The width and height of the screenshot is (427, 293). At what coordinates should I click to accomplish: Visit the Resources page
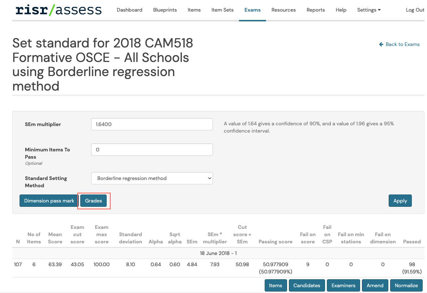pos(283,10)
